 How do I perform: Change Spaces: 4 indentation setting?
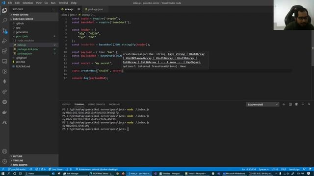[x=263, y=169]
